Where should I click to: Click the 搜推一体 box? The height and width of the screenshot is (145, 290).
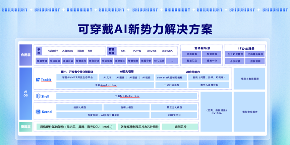[x=212, y=61]
